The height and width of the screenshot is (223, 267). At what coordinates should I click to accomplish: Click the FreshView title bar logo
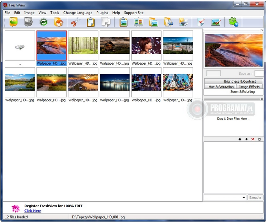coord(5,5)
